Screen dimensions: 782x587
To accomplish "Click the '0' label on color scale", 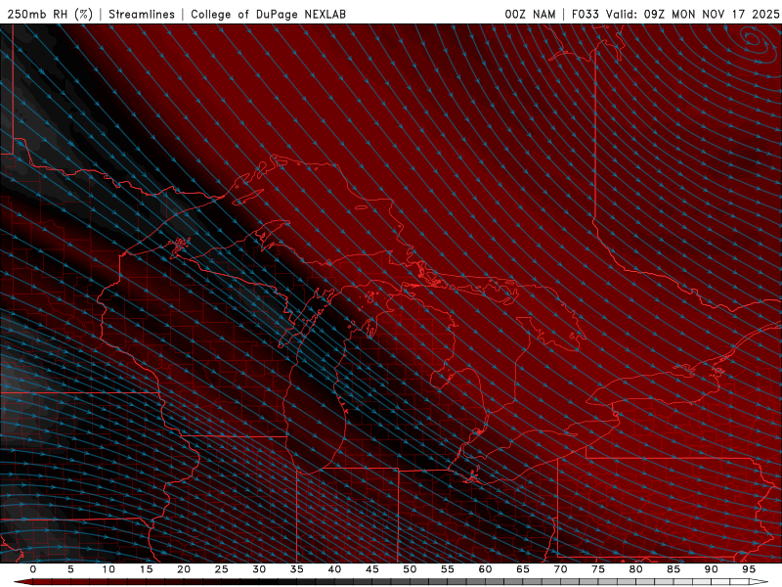I will pos(33,569).
